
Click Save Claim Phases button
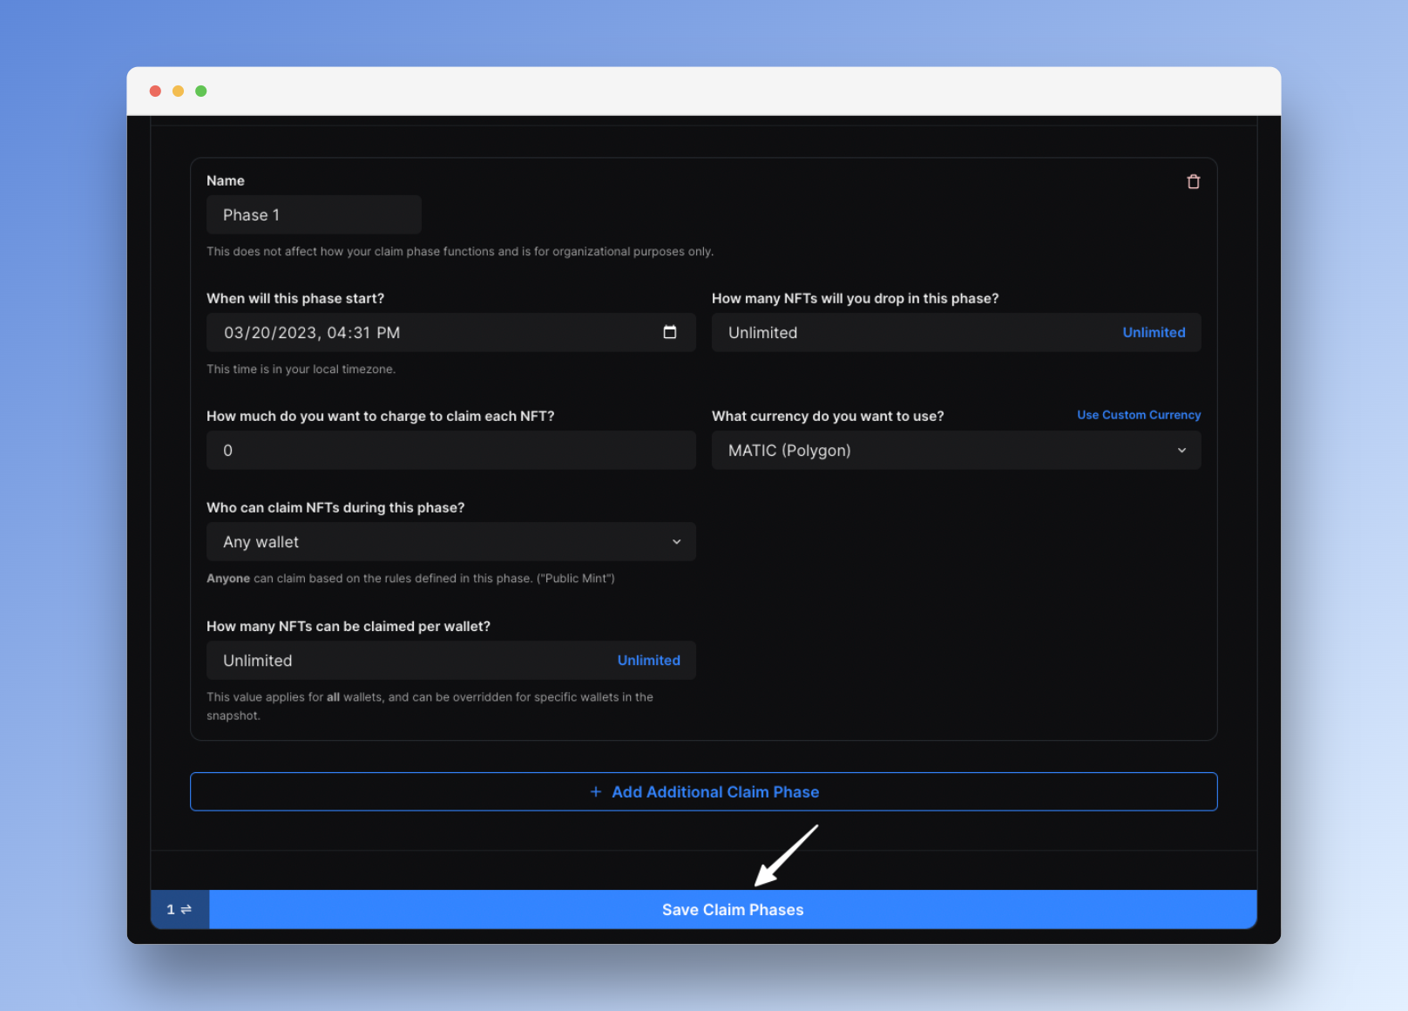point(733,909)
